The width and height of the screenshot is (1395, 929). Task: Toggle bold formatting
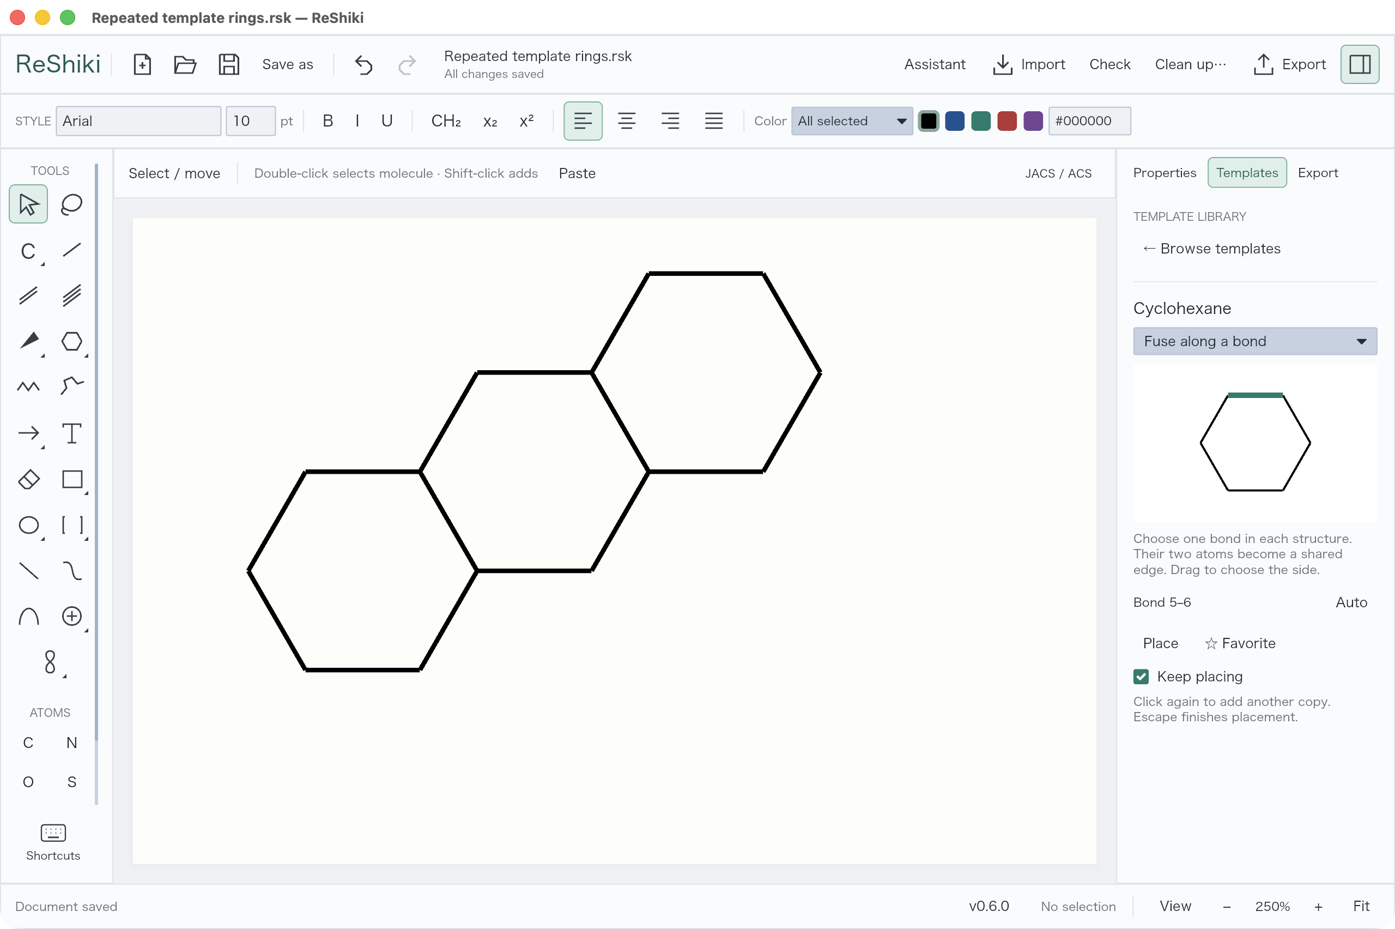[x=327, y=121]
